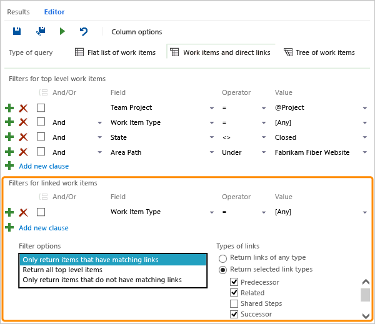Click the link types scrollbar thumb
The width and height of the screenshot is (375, 324).
click(x=365, y=295)
